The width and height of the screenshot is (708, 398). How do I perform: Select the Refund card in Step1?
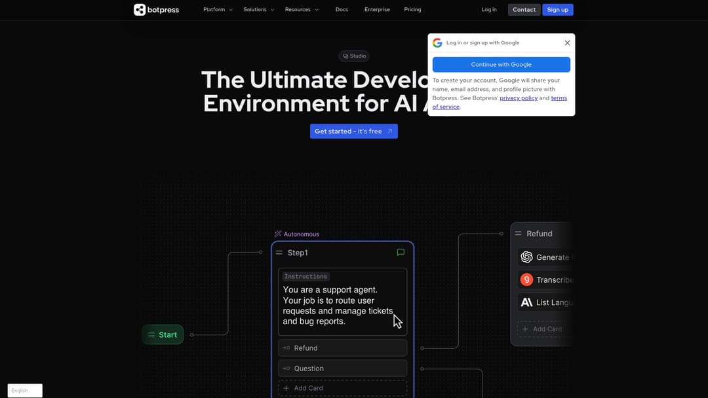click(x=342, y=348)
